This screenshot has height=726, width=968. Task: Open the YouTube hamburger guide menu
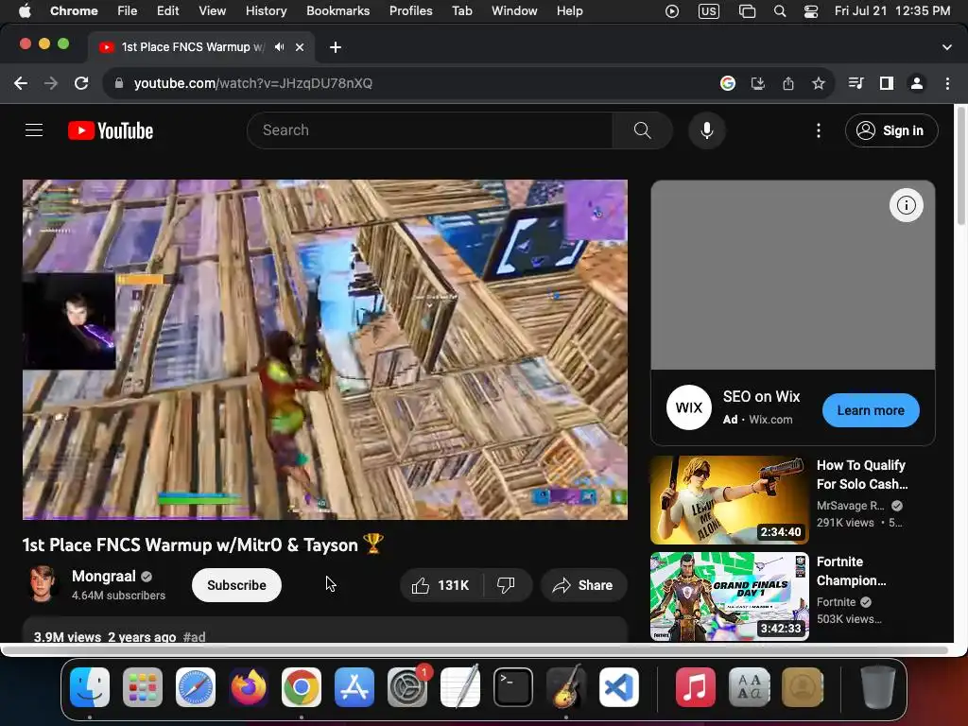click(x=34, y=130)
